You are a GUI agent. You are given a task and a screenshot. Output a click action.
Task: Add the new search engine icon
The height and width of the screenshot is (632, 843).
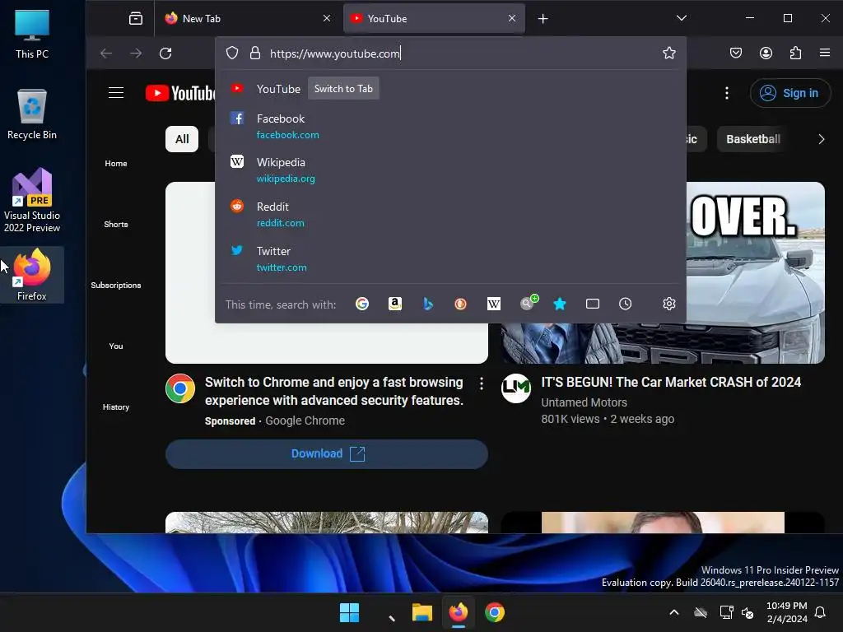(529, 303)
